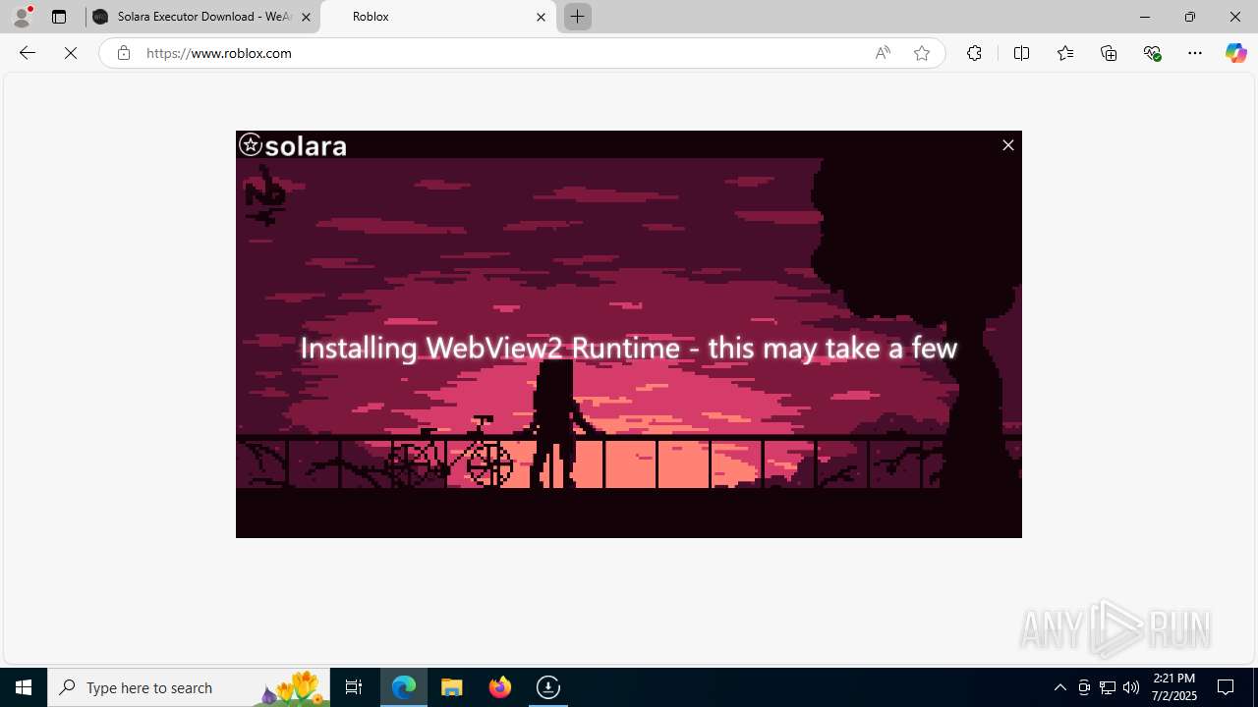Open the Copilot sidebar

point(1235,53)
